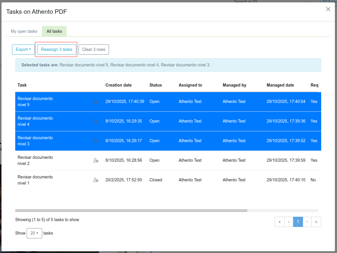
Task: Click reassign icon for Revisar documento nivel 1
Action: coord(96,180)
